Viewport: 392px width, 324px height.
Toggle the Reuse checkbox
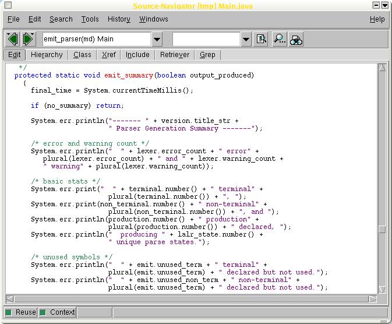tap(9, 312)
